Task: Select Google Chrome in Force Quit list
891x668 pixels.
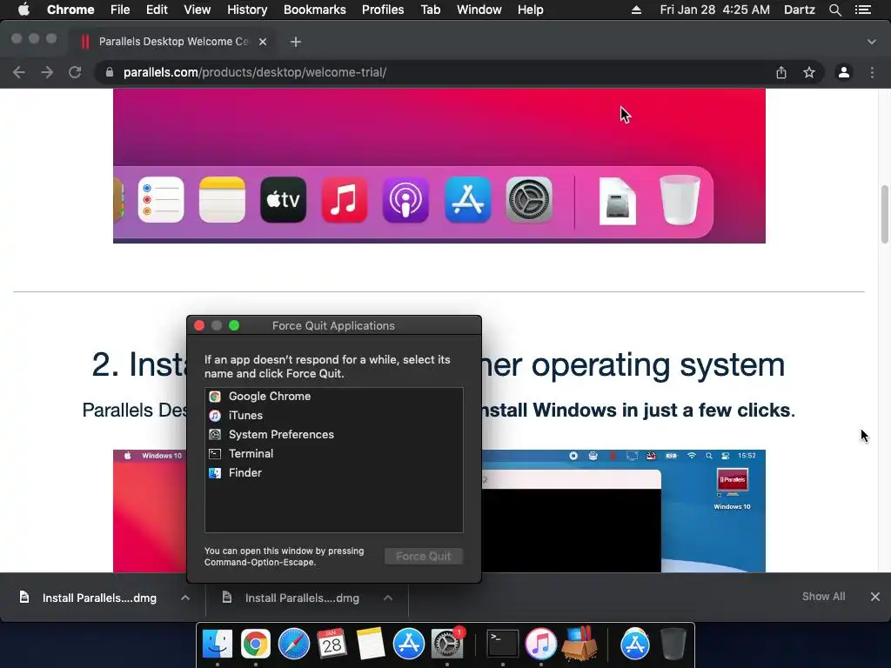Action: point(333,397)
